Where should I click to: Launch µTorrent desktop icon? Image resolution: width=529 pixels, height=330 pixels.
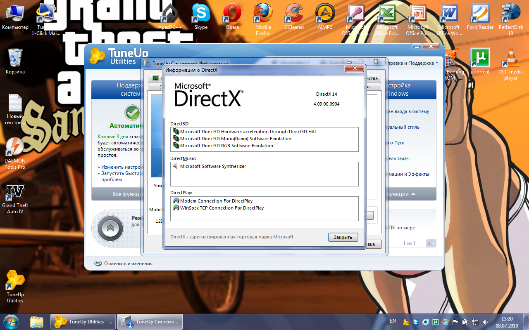[x=480, y=61]
